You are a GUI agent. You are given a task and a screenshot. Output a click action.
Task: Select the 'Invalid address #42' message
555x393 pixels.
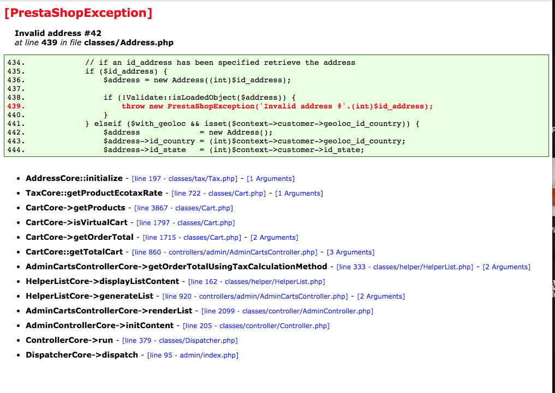click(x=58, y=33)
